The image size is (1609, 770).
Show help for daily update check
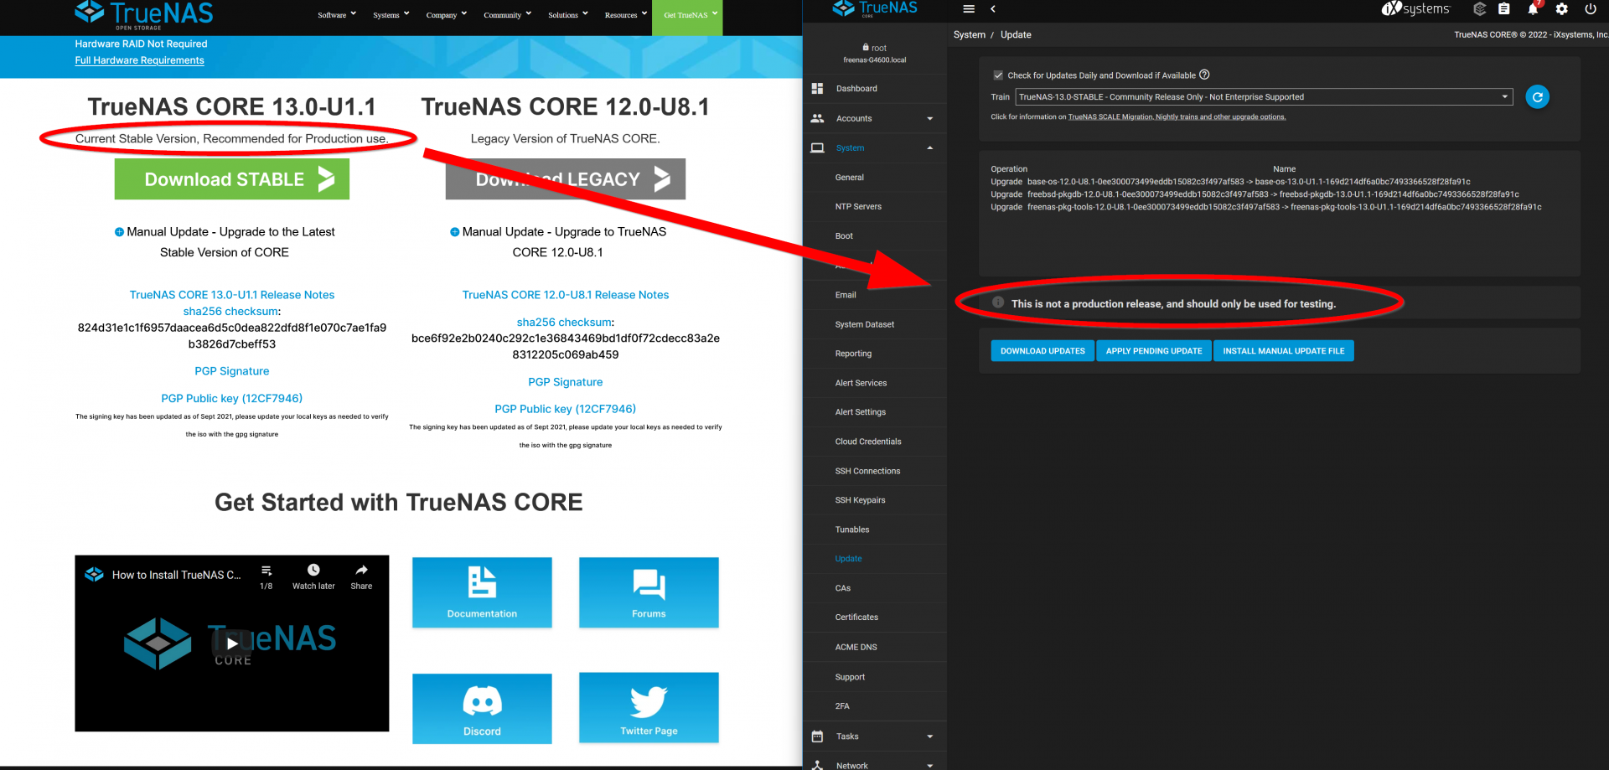[x=1204, y=75]
